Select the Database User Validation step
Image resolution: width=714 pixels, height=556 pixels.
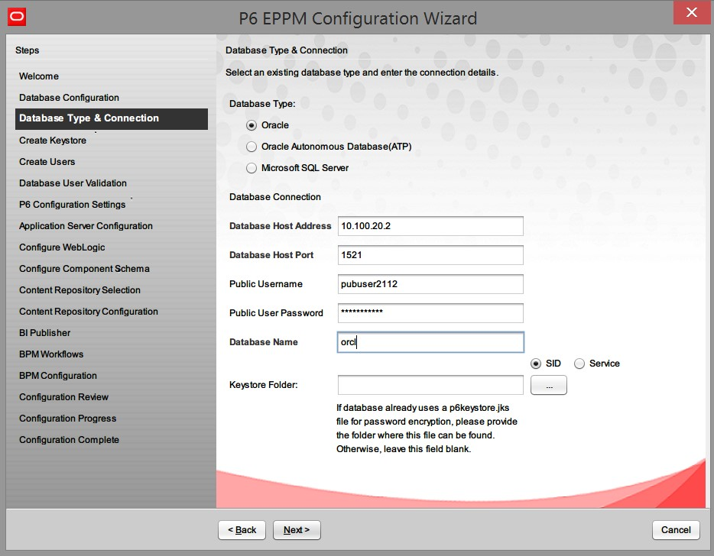(x=73, y=183)
